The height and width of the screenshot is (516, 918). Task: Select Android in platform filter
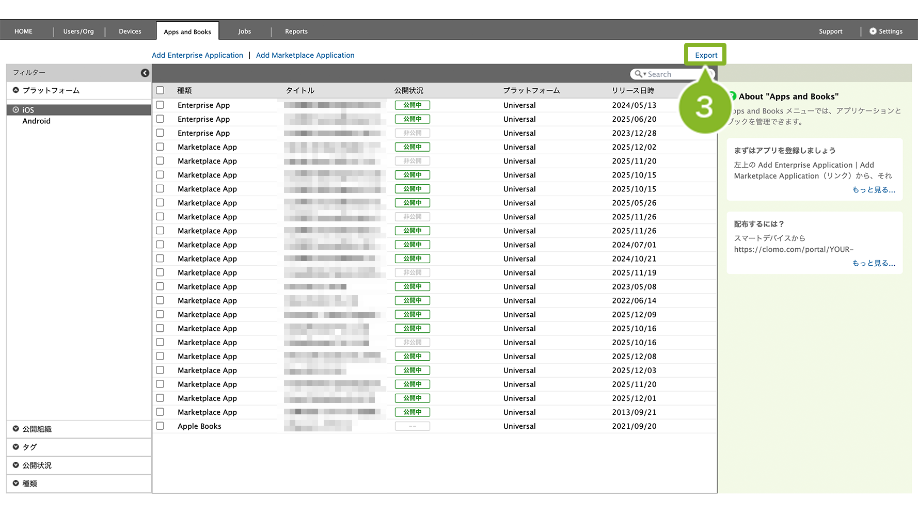pos(36,121)
